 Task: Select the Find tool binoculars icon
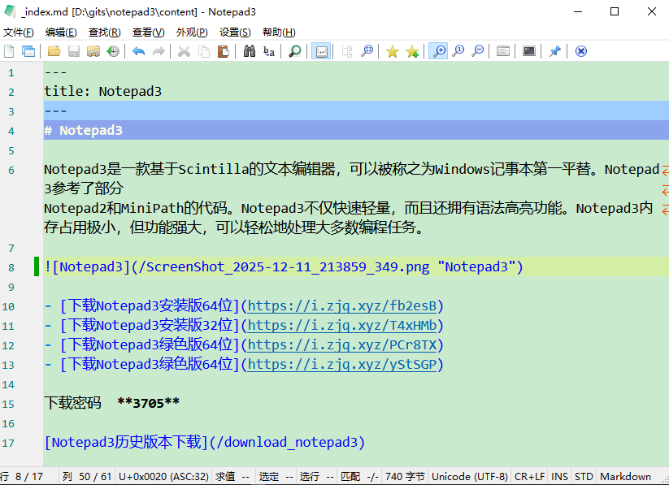pyautogui.click(x=249, y=50)
